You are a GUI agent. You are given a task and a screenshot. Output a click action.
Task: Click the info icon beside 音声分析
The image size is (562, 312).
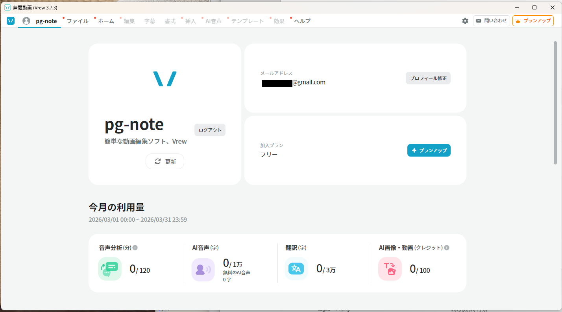[135, 248]
